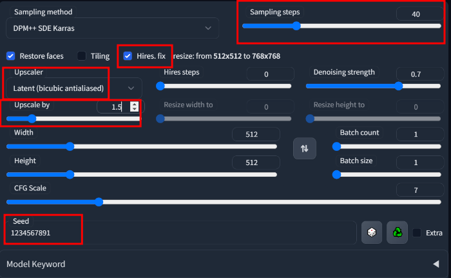Click the Batch size slider handle

(x=336, y=174)
